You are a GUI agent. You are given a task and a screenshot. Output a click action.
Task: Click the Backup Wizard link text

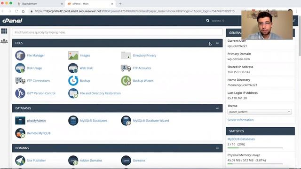click(143, 81)
